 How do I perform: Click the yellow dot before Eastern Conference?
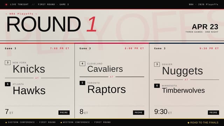[x=6, y=122]
